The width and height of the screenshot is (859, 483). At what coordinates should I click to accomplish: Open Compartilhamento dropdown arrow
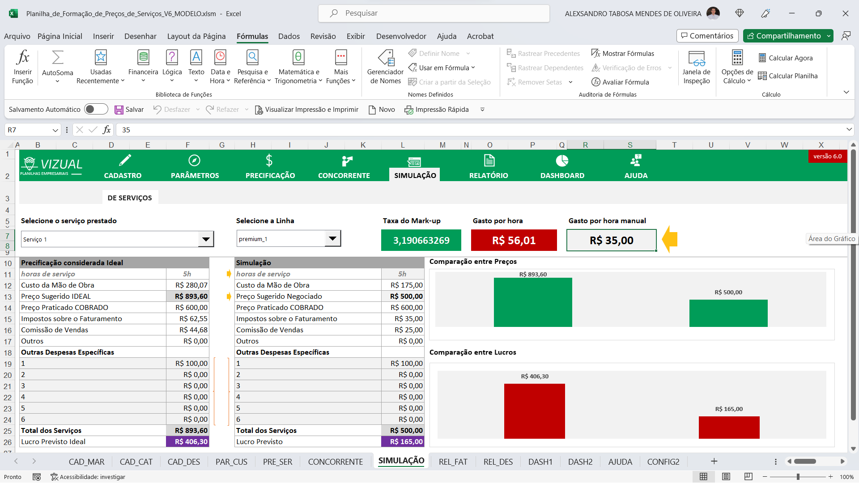coord(829,36)
